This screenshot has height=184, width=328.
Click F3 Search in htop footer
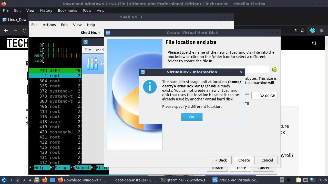pos(80,168)
